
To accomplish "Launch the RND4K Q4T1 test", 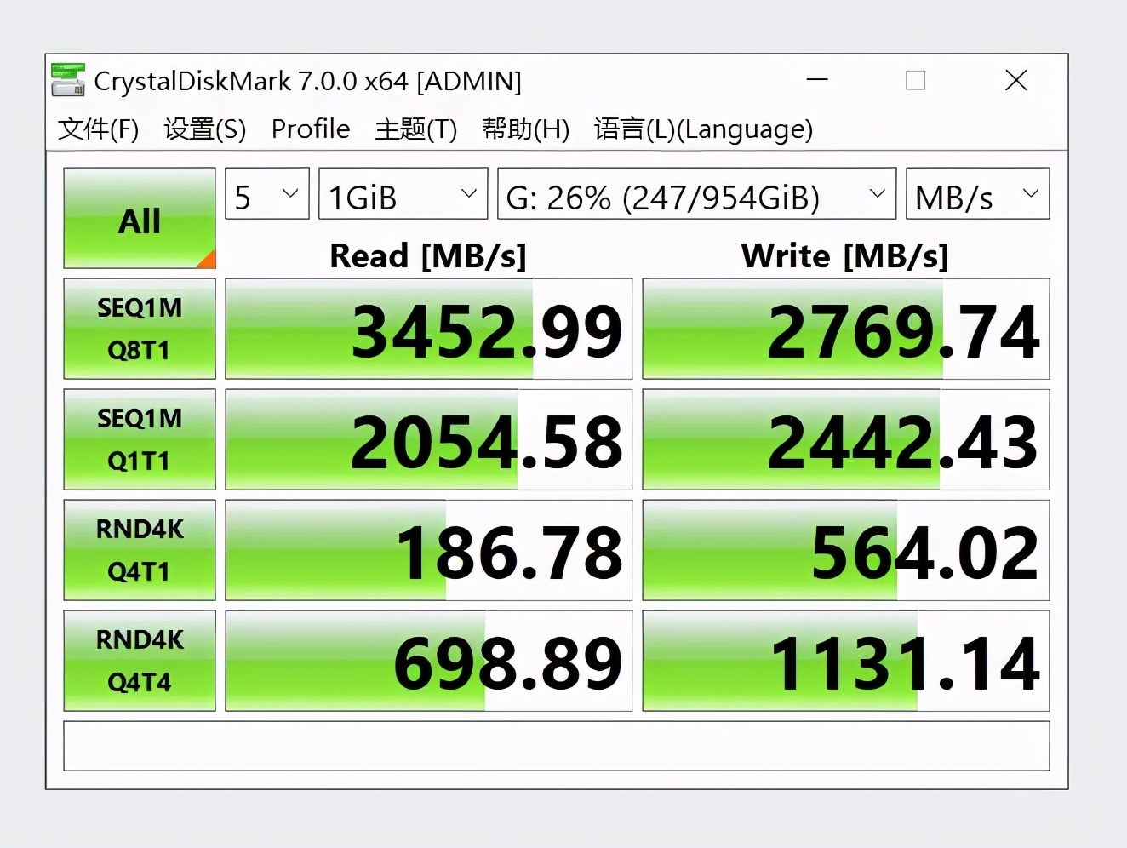I will pos(140,550).
